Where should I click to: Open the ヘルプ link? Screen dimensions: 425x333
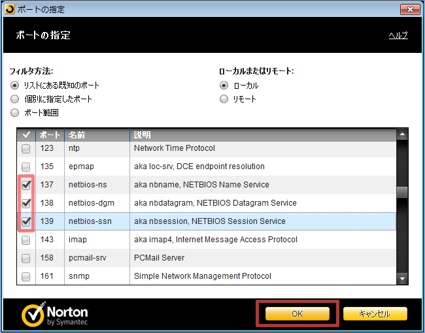point(398,35)
